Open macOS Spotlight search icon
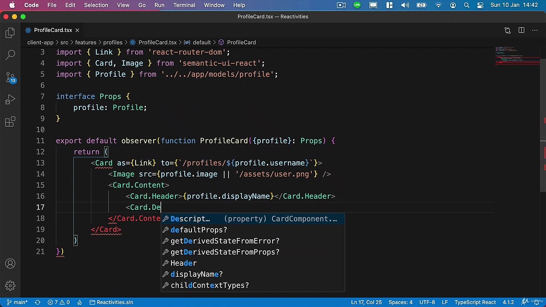This screenshot has height=307, width=546. [467, 5]
